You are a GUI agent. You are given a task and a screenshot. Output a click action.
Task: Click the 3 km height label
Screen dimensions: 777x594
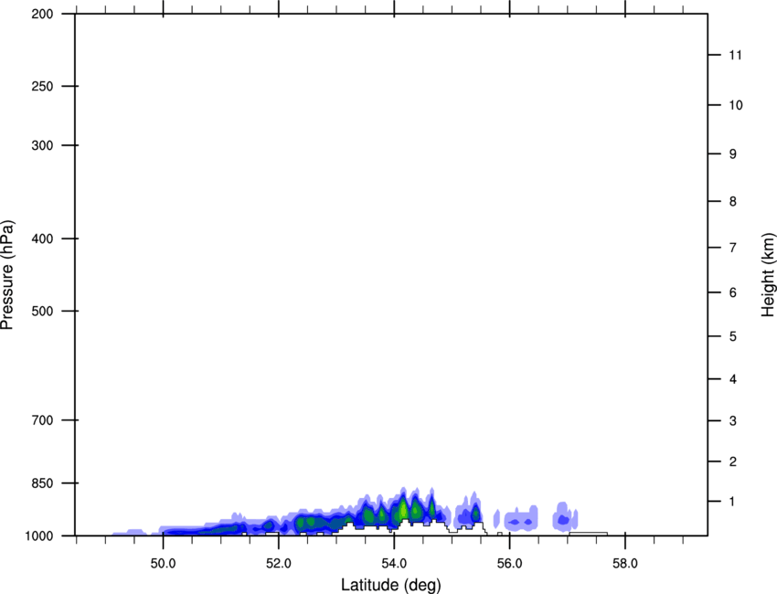(x=733, y=421)
